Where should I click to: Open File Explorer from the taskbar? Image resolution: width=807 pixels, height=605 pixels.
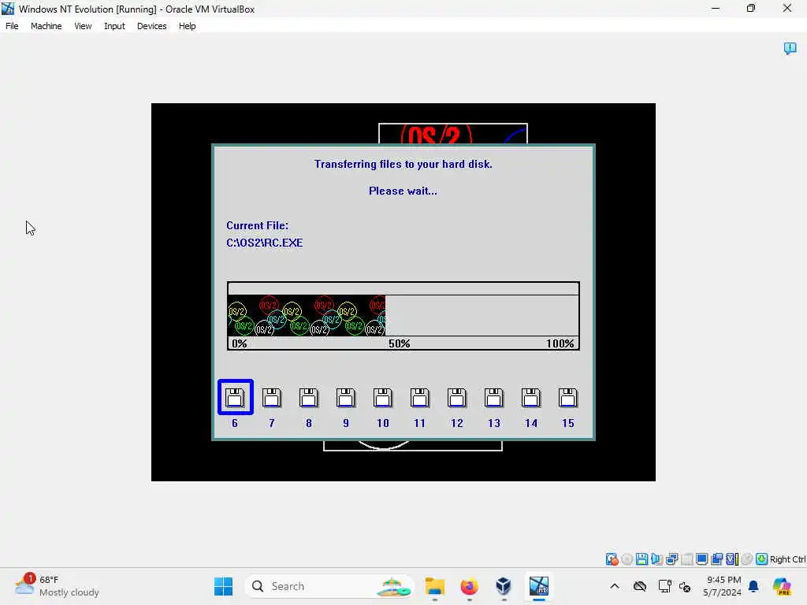coord(435,586)
